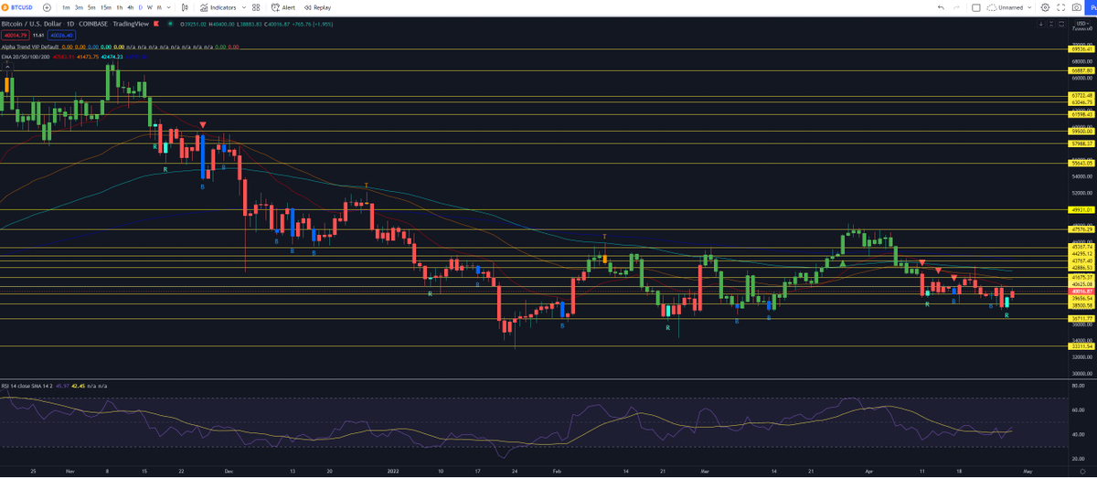1097x478 pixels.
Task: Click the 36711.77 yellow price label
Action: click(1082, 318)
